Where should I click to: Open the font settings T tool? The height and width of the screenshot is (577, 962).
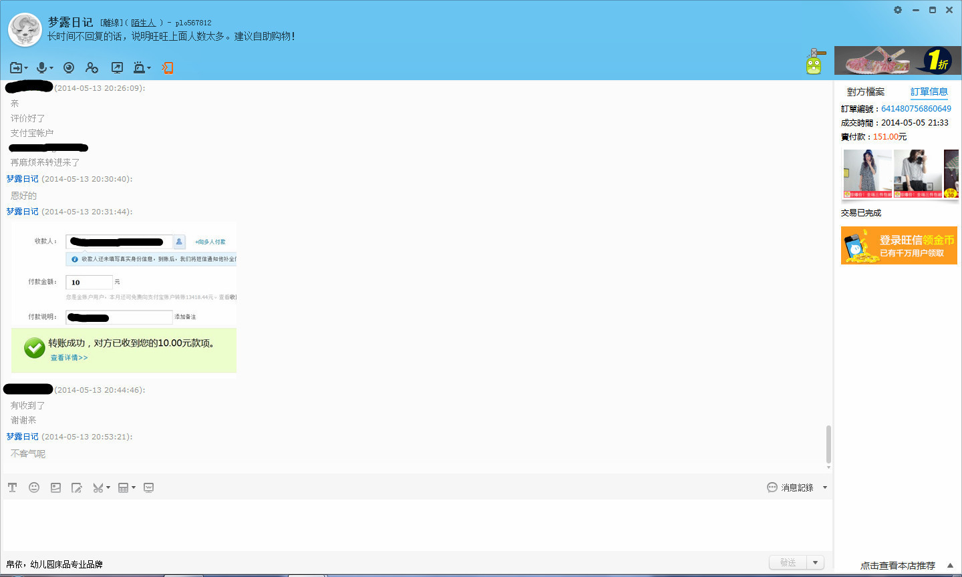click(12, 488)
